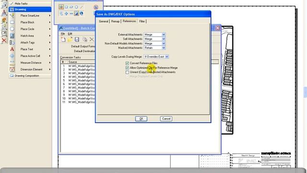Image resolution: width=307 pixels, height=173 pixels.
Task: Select the line selection method icon
Action: click(82, 7)
